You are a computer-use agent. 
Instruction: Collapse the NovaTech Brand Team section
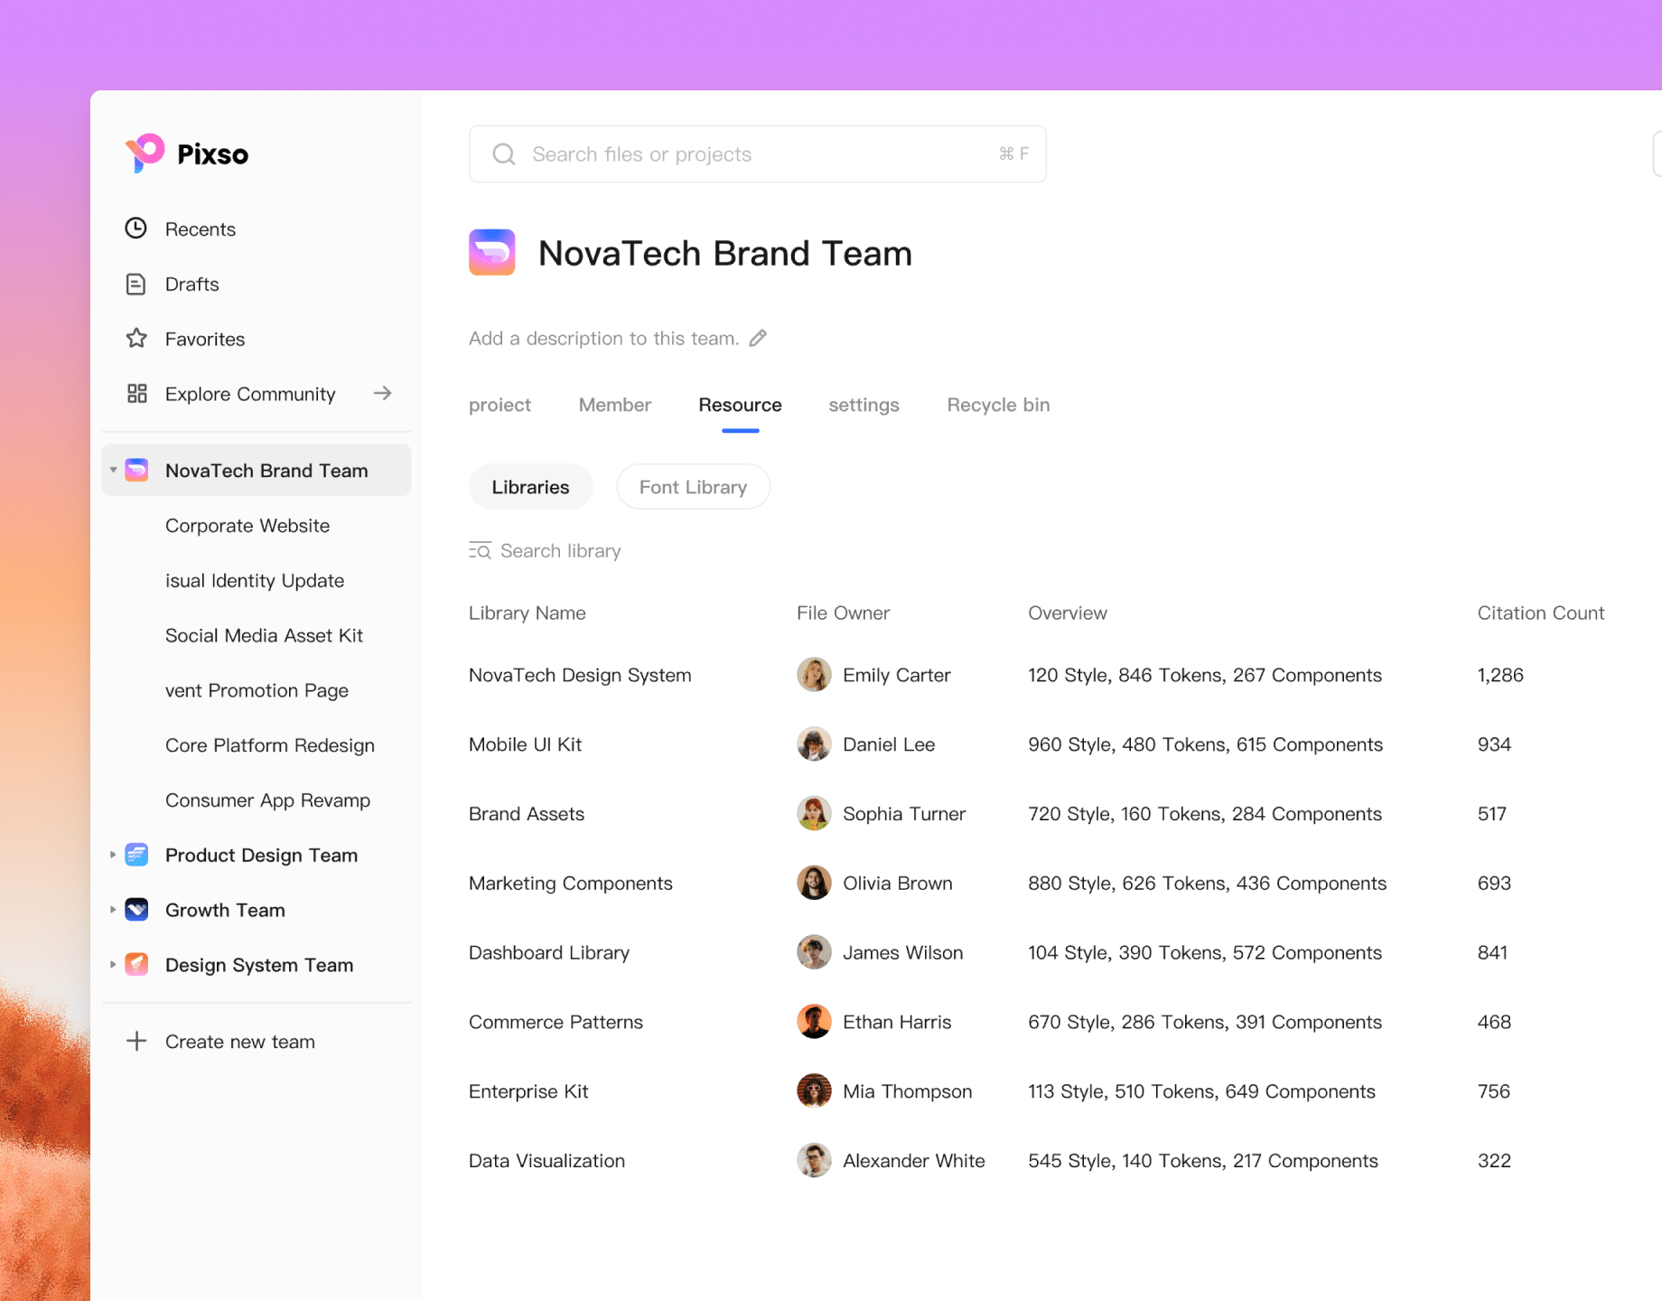tap(112, 470)
